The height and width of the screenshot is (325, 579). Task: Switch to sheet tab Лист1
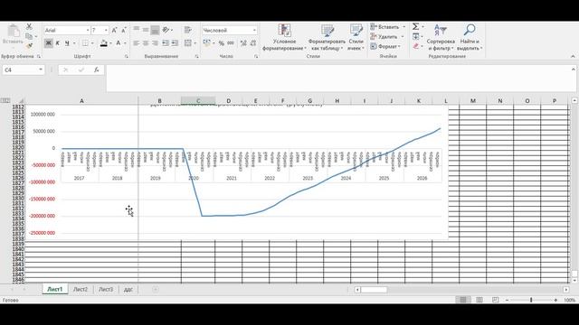tap(54, 289)
